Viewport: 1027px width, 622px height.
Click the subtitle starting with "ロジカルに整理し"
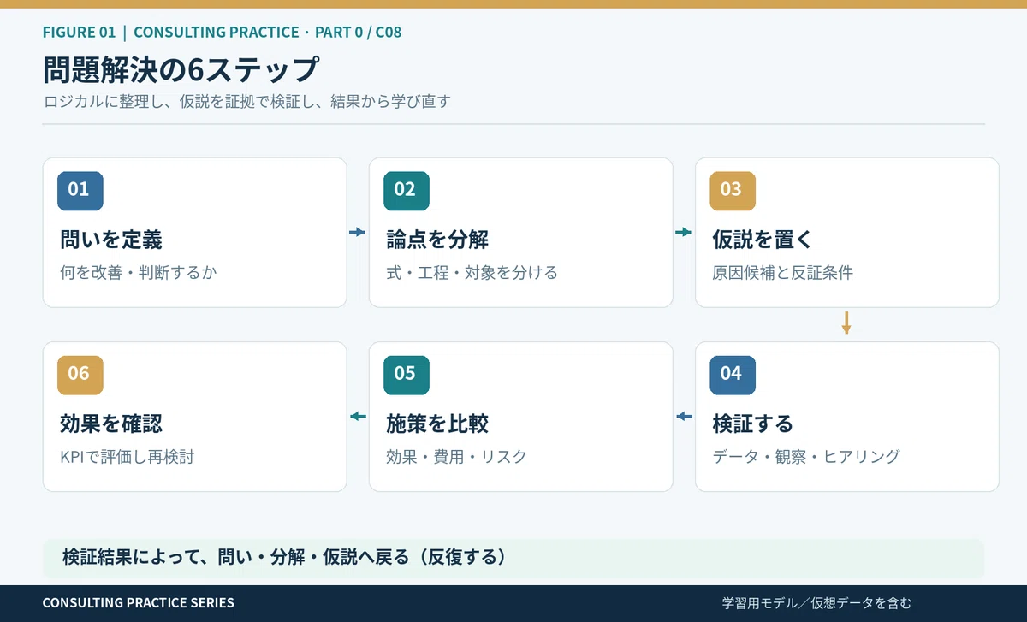246,101
